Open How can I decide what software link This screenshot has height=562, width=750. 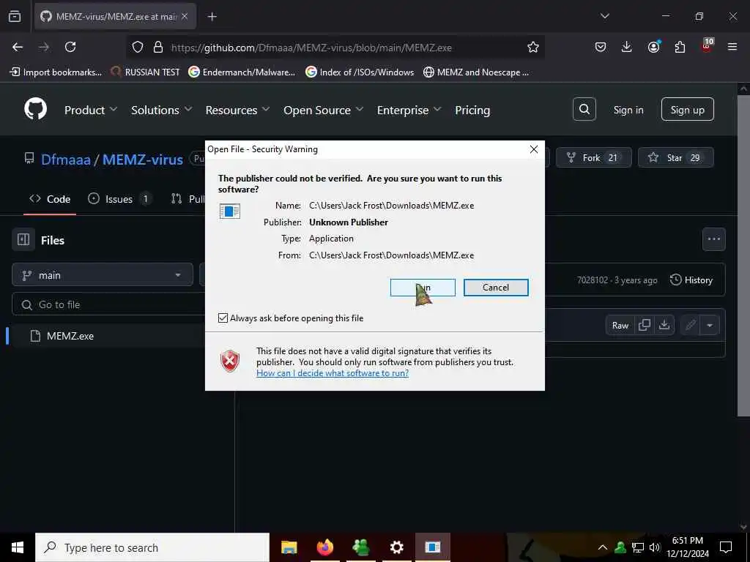pyautogui.click(x=333, y=372)
